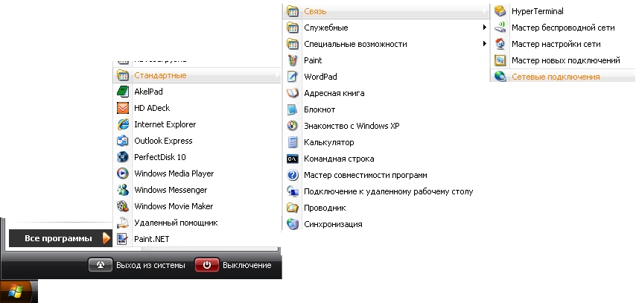
Task: Click the Синхронизация text label
Action: point(333,224)
